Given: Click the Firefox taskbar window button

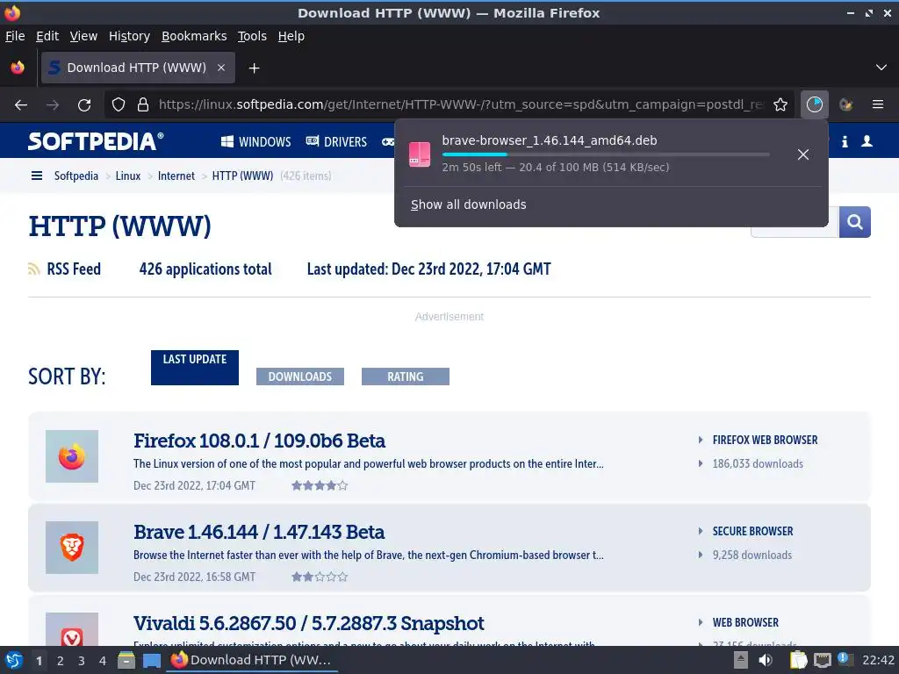Looking at the screenshot, I should [252, 660].
